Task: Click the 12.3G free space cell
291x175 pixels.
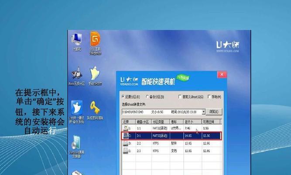Action: pos(206,136)
